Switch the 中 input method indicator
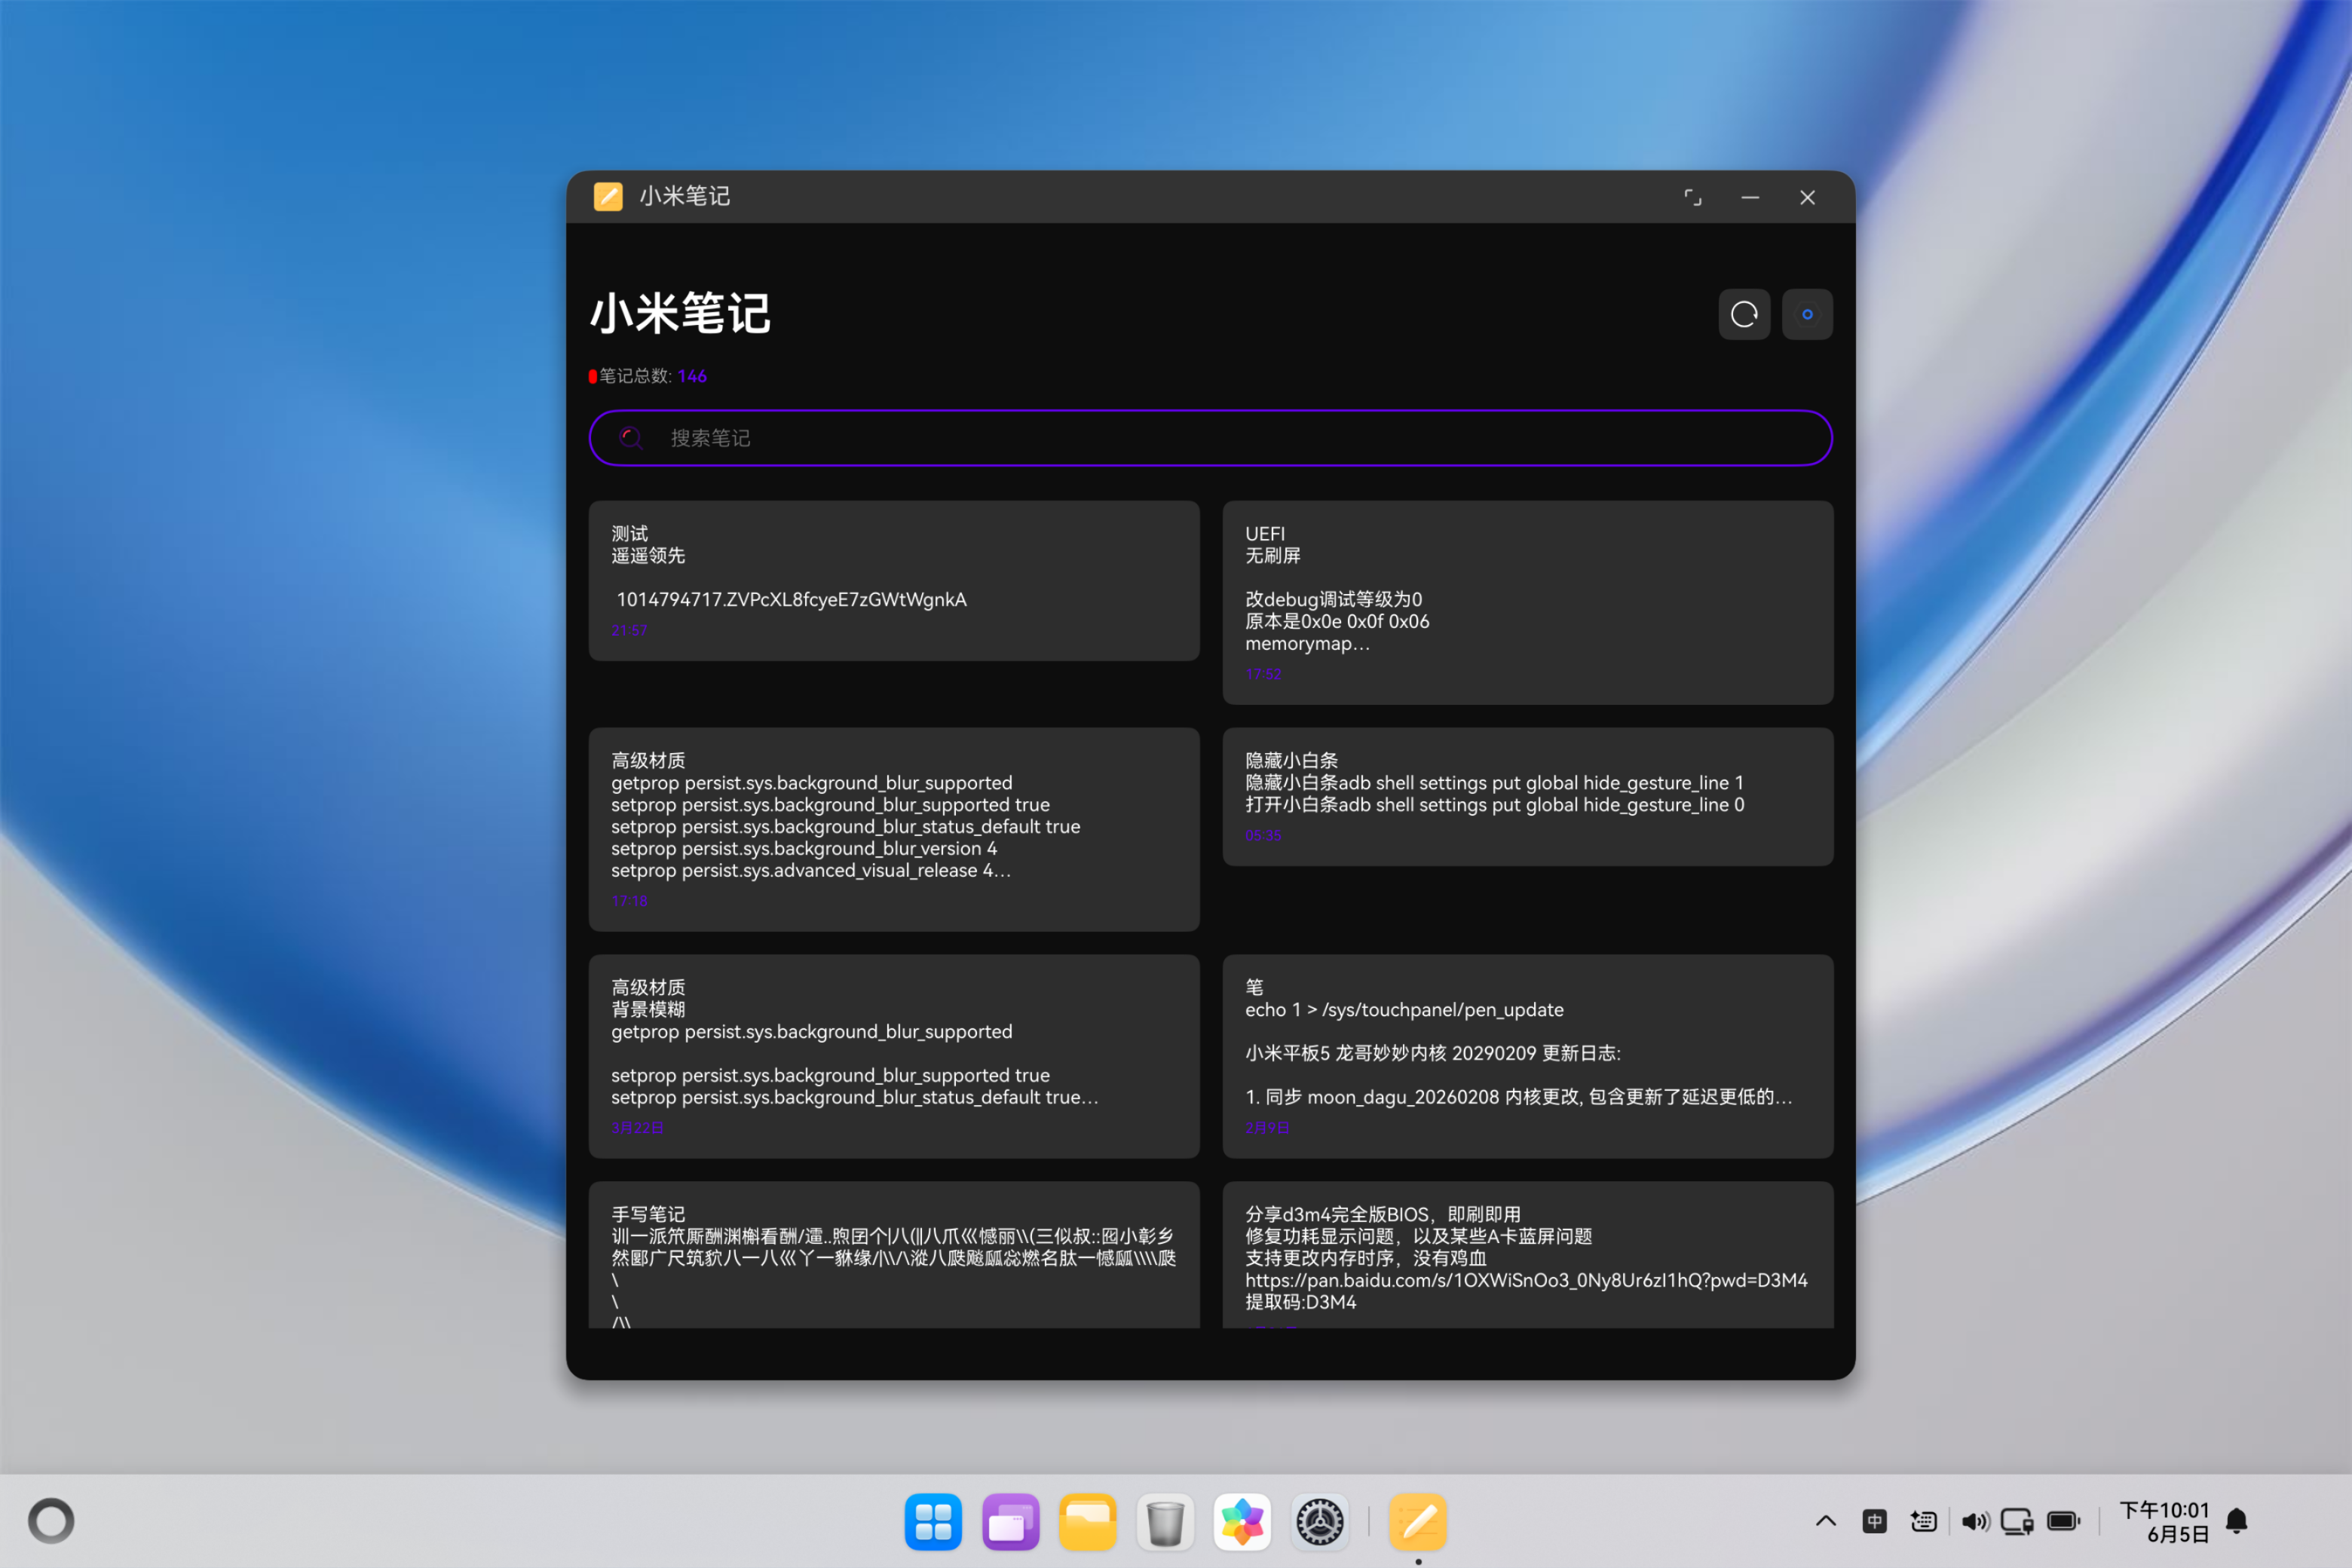The image size is (2352, 1568). pos(1875,1521)
